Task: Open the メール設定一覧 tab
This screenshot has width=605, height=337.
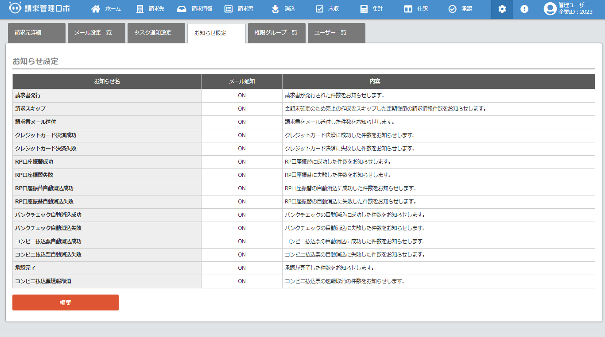Action: click(x=96, y=33)
